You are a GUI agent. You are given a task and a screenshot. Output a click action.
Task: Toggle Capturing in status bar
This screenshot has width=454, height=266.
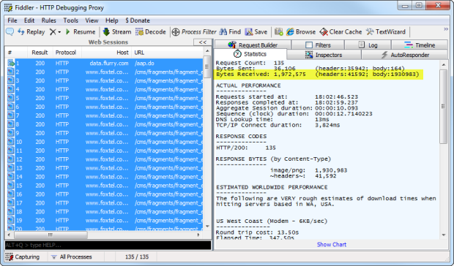coord(23,256)
